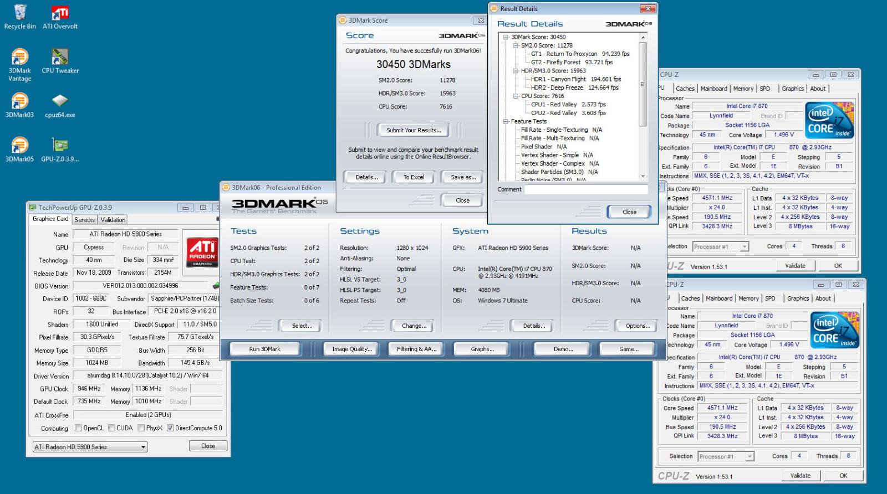Switch to Validation tab in GPU-Z
This screenshot has height=494, width=887.
[x=113, y=220]
